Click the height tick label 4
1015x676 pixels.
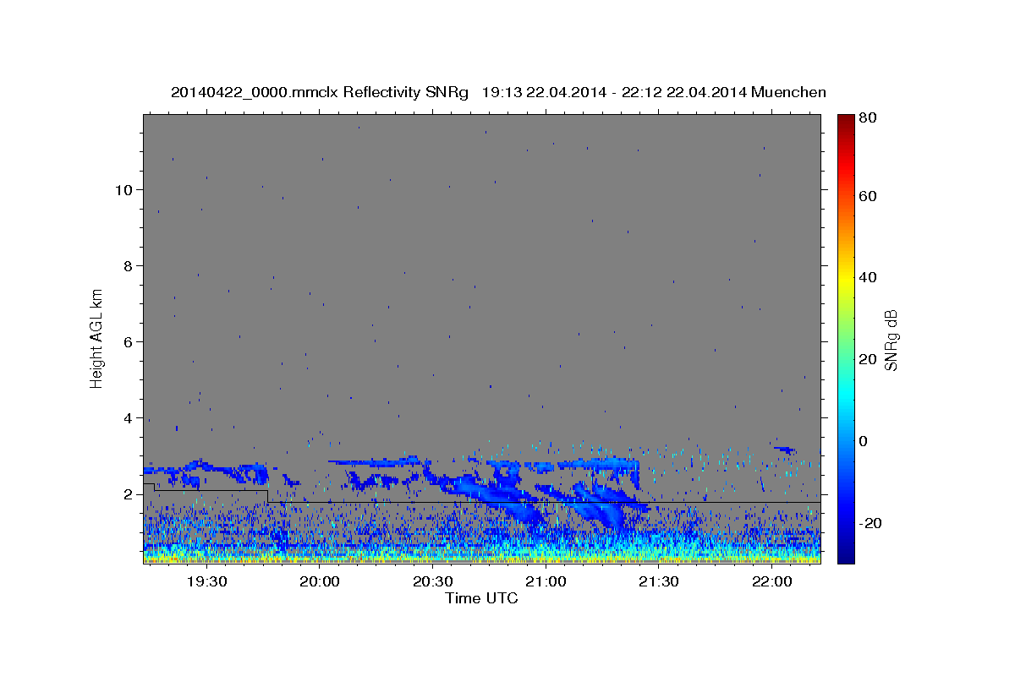coord(128,417)
